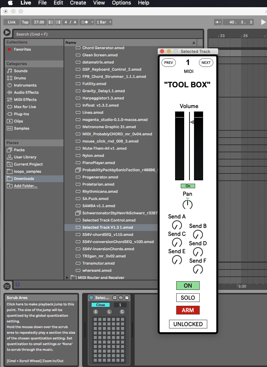Click the device save preset icon
267x367 pixels.
pos(127,298)
